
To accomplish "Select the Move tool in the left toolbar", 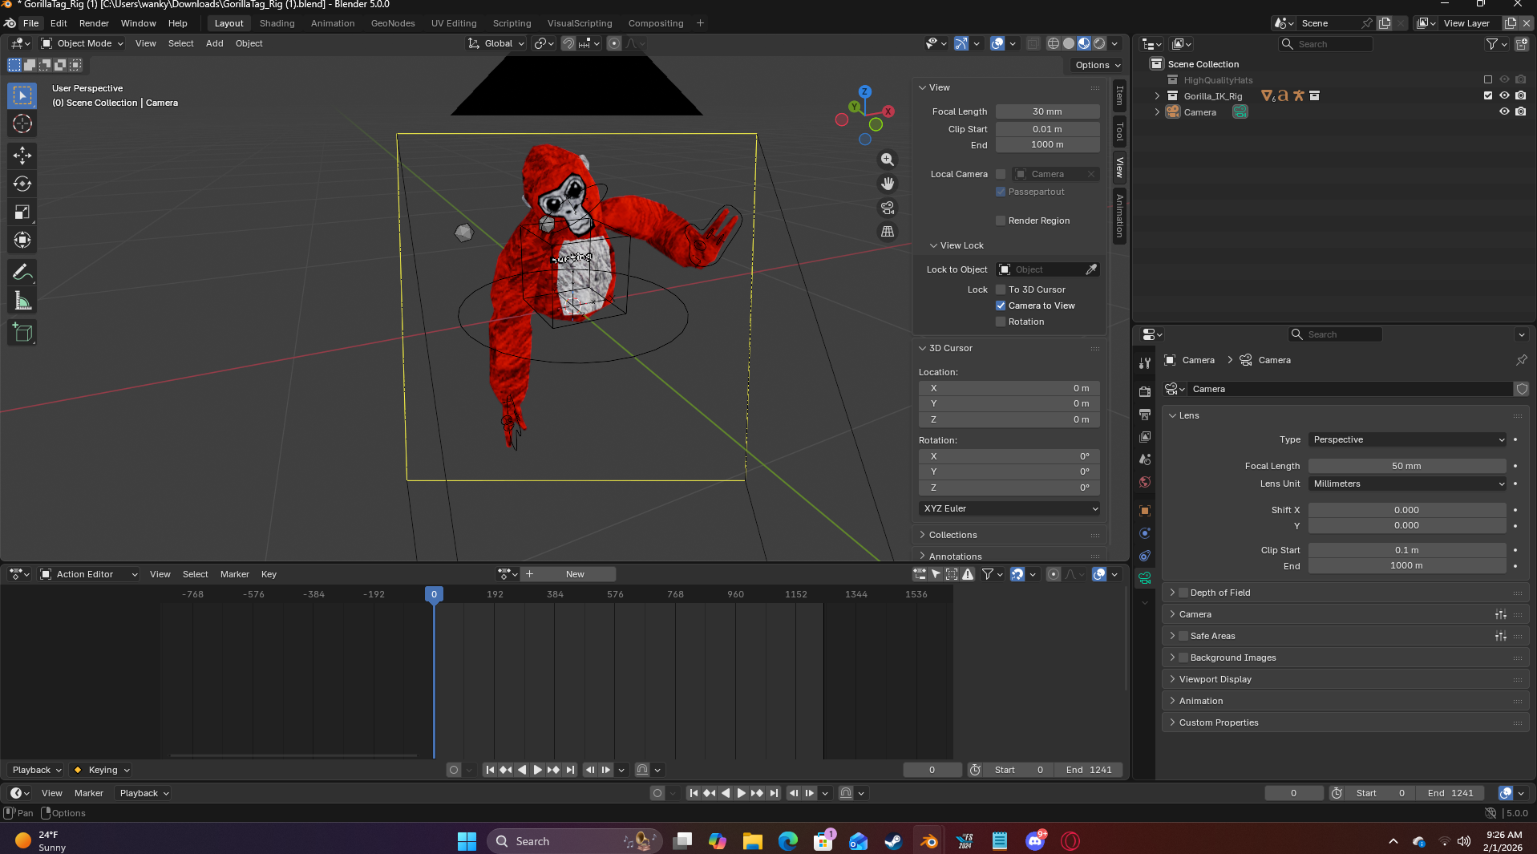I will point(22,155).
